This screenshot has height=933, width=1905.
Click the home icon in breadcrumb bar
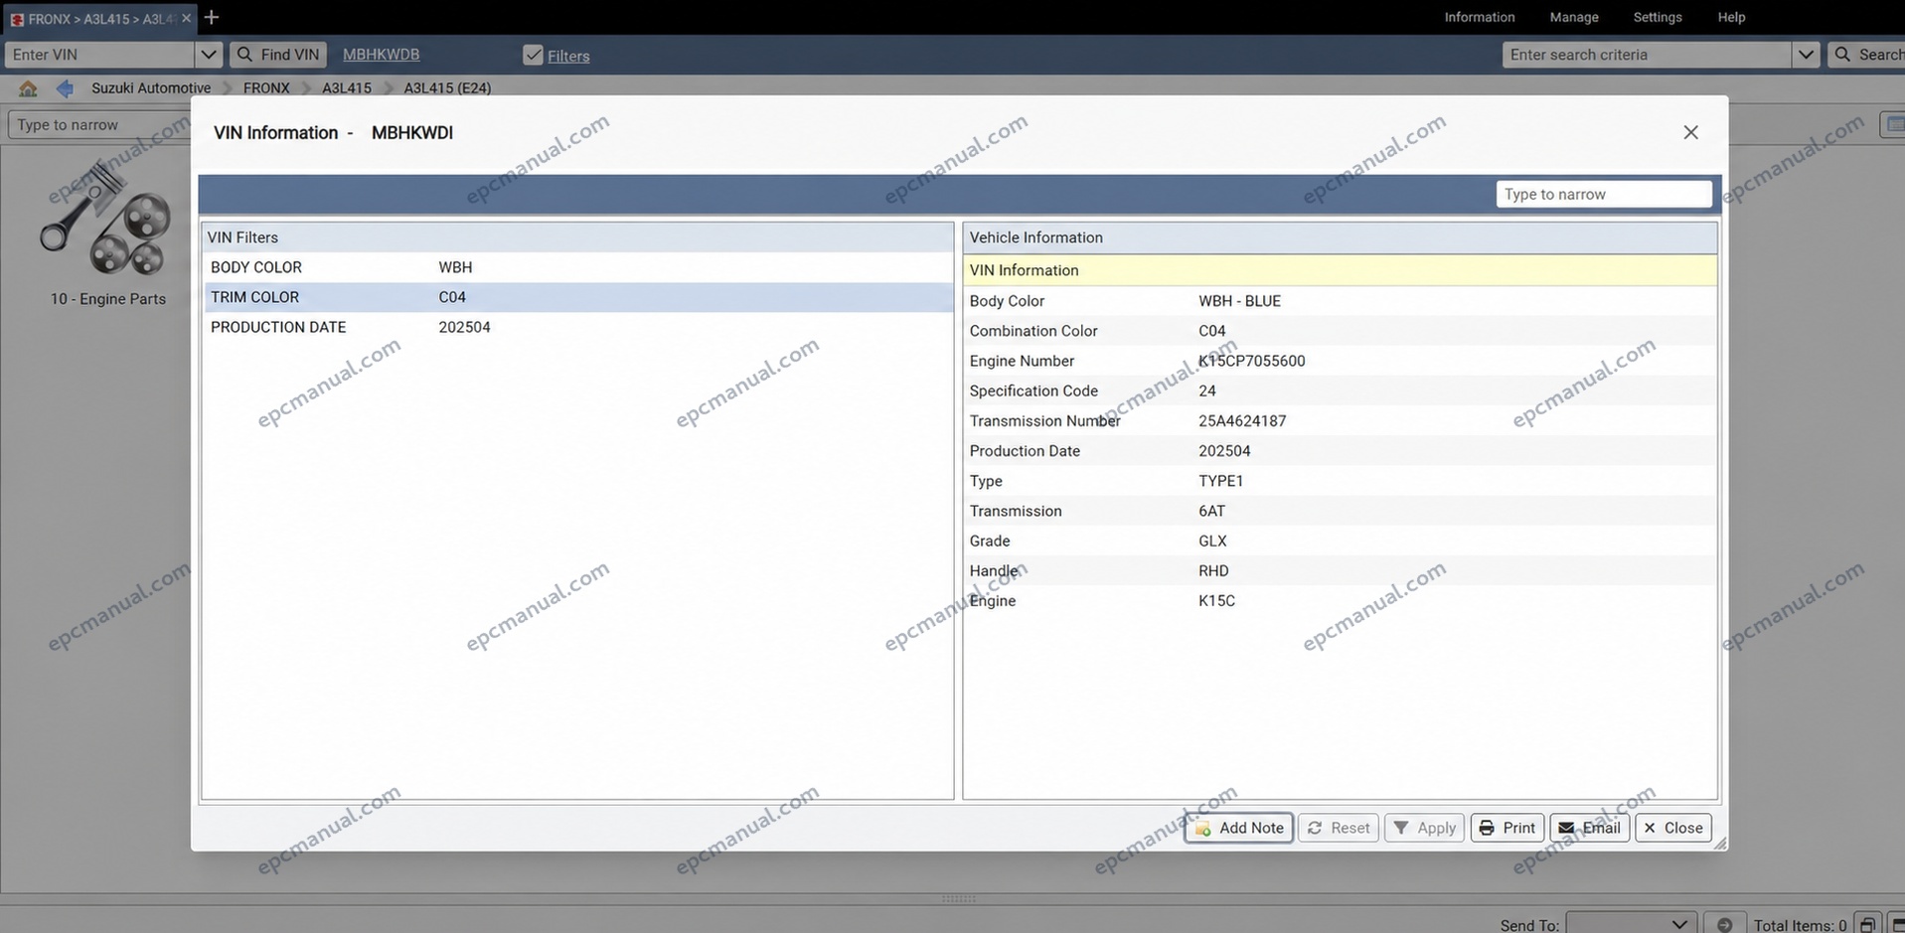(x=28, y=88)
